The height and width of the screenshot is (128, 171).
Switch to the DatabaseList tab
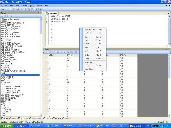[35, 118]
